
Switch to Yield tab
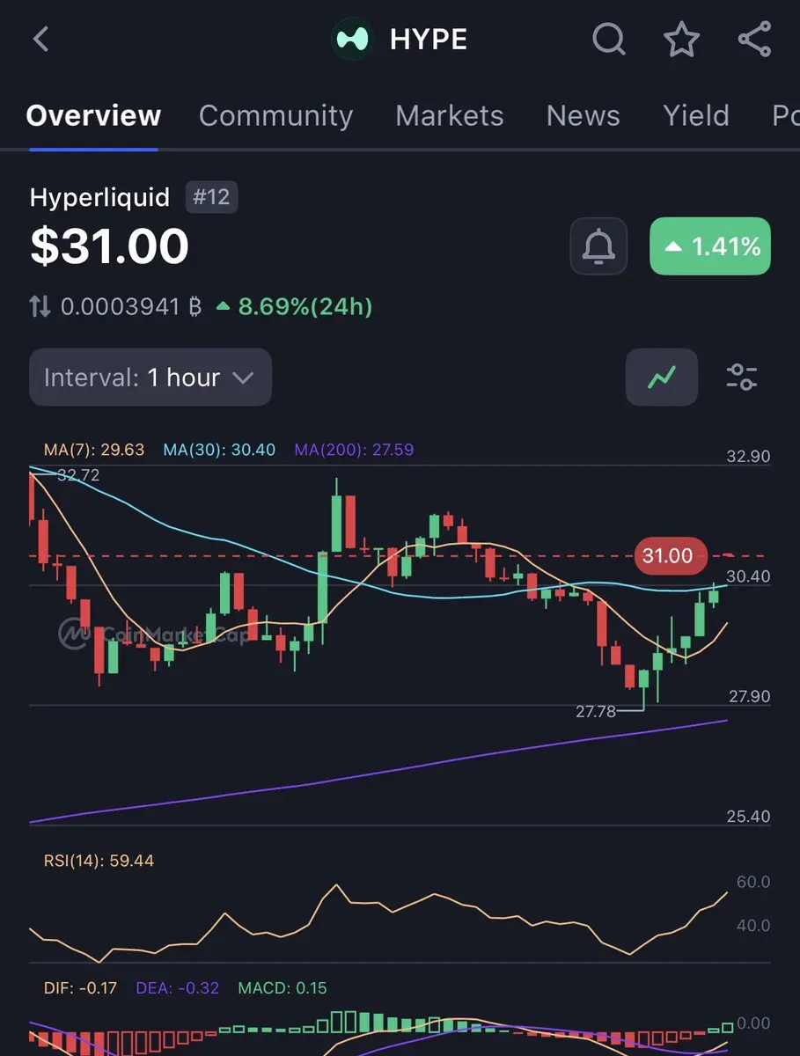[x=696, y=116]
